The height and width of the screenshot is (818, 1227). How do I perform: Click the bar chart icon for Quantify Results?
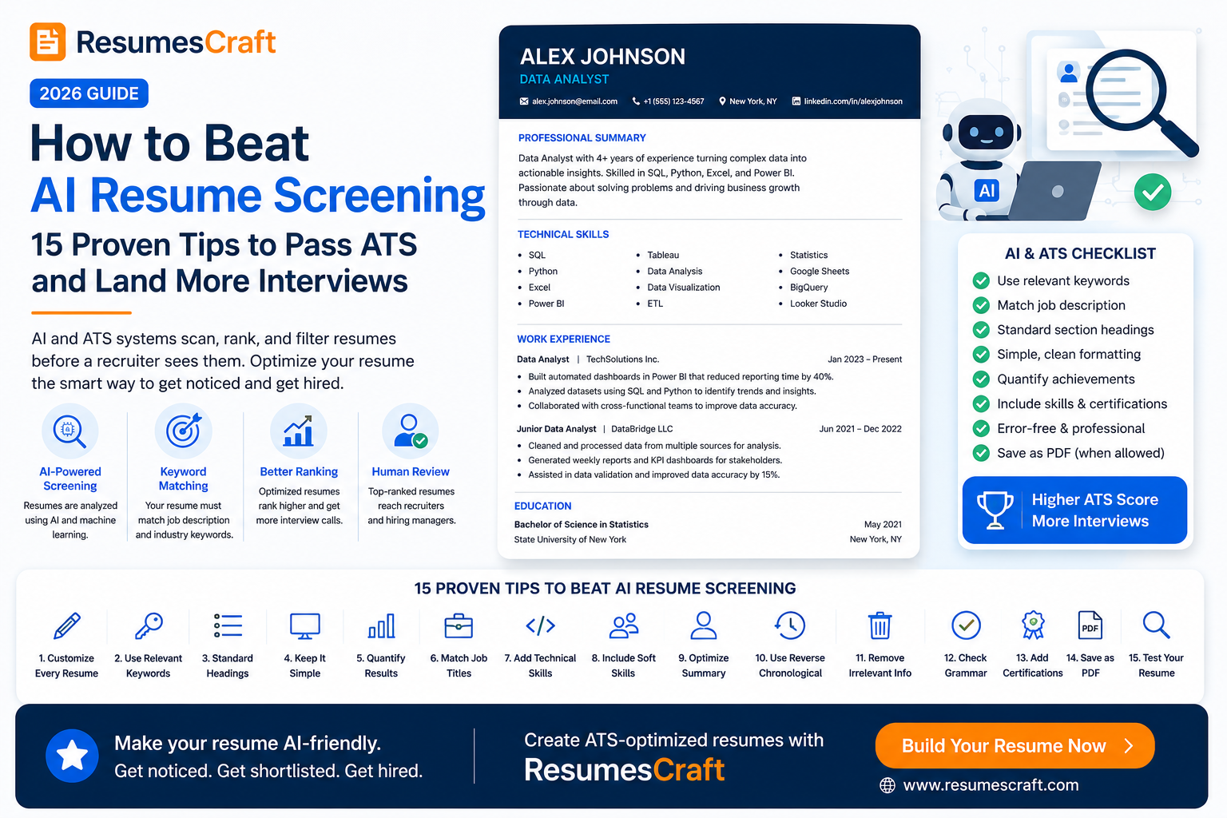tap(381, 625)
